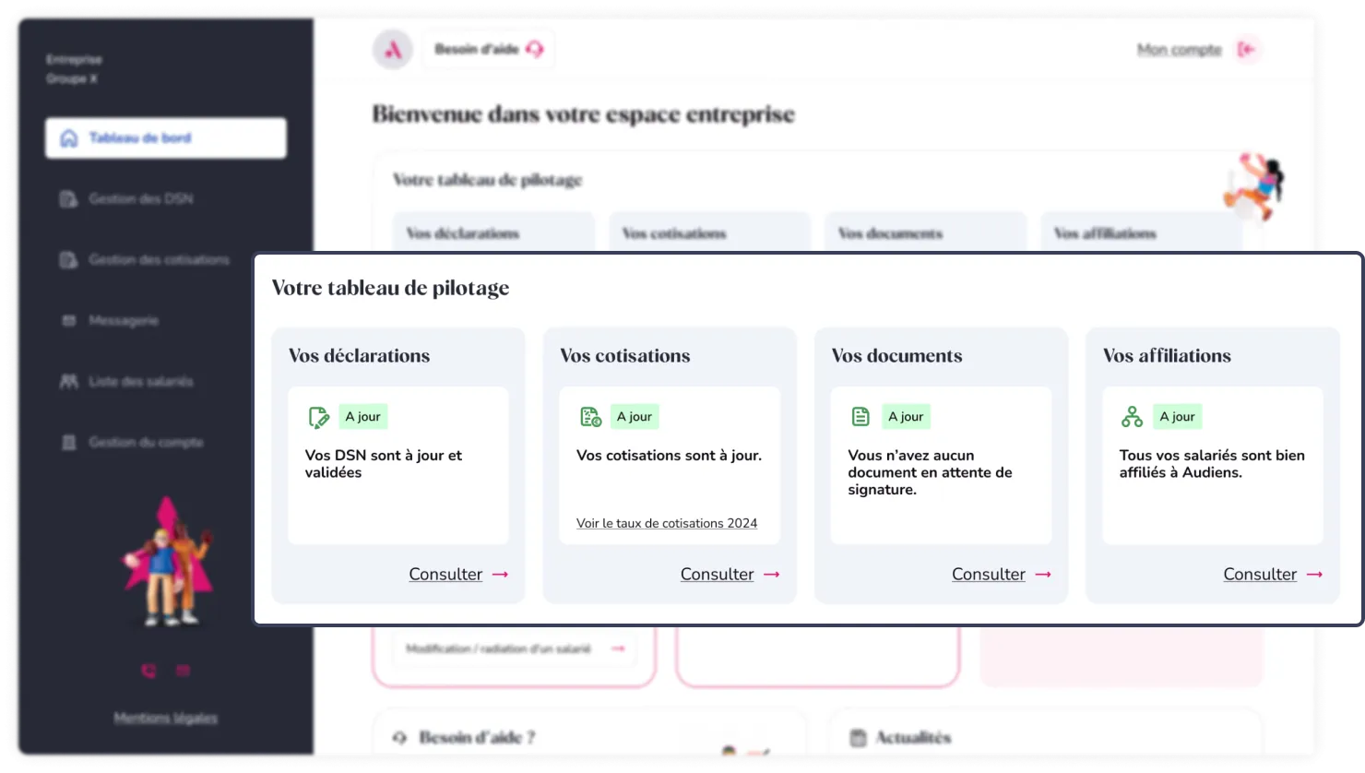Image resolution: width=1365 pixels, height=773 pixels.
Task: Click the mail envelope icon in sidebar
Action: [x=183, y=671]
